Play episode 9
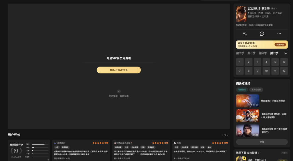293x161 pixels. (258, 71)
